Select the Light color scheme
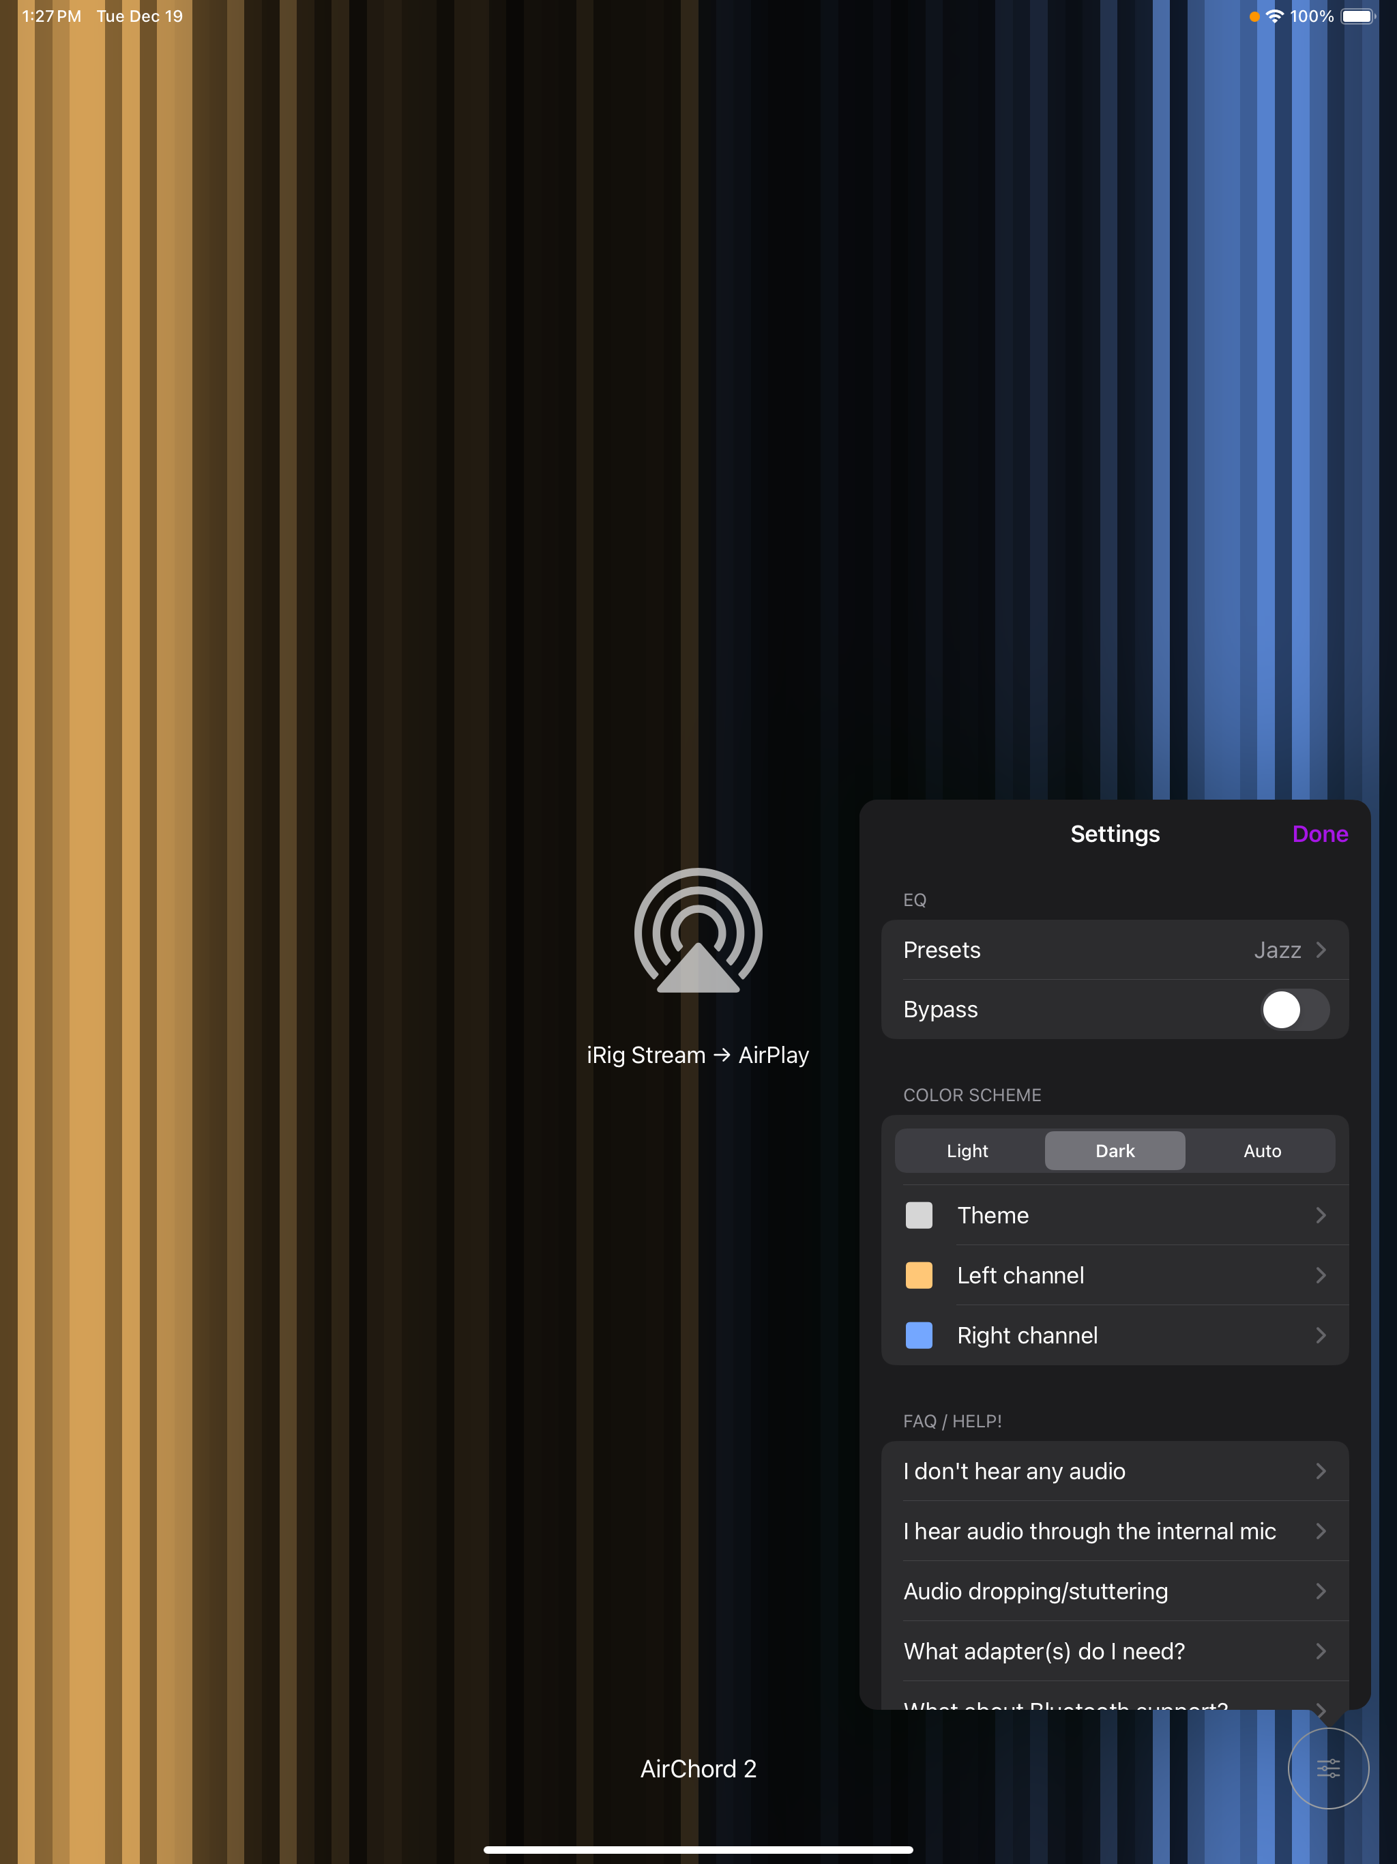This screenshot has height=1864, width=1397. pyautogui.click(x=967, y=1151)
